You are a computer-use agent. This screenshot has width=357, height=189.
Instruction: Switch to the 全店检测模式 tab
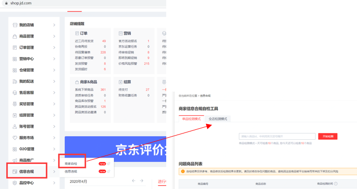218,119
